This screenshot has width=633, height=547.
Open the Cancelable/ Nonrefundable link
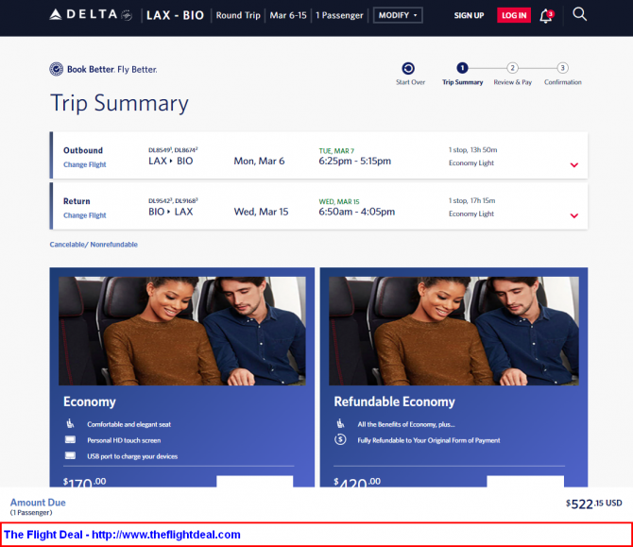[x=94, y=245]
